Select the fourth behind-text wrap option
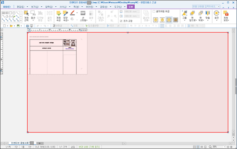Screen dimensions: 237x149 click(x=175, y=20)
